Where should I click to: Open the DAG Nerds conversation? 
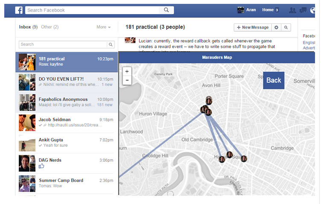click(x=67, y=163)
